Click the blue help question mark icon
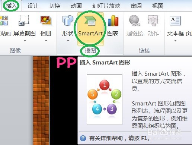 pos(83,138)
